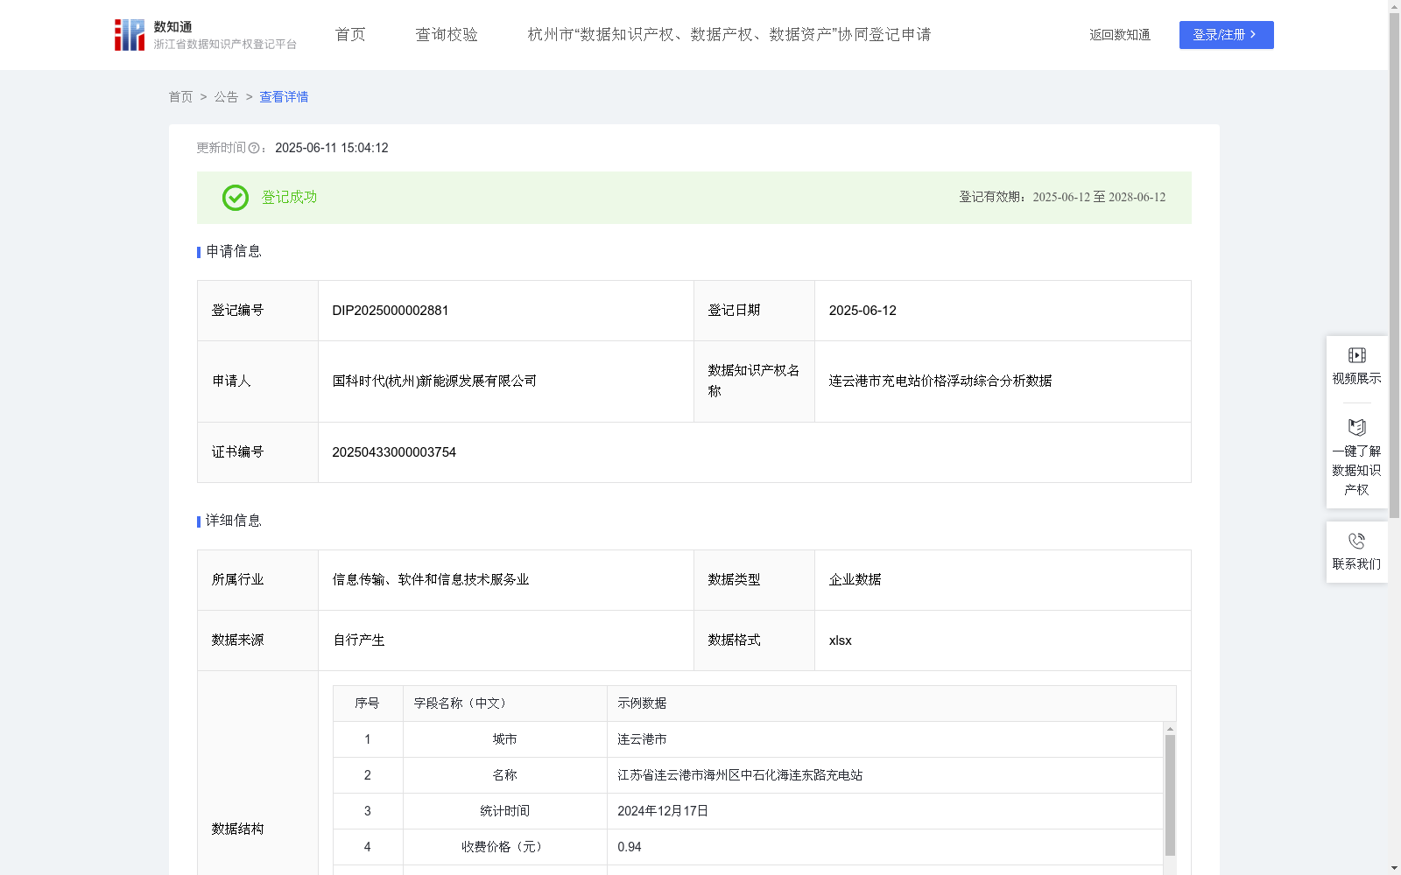
Task: Select the 查看详情 breadcrumb entry
Action: [x=283, y=97]
